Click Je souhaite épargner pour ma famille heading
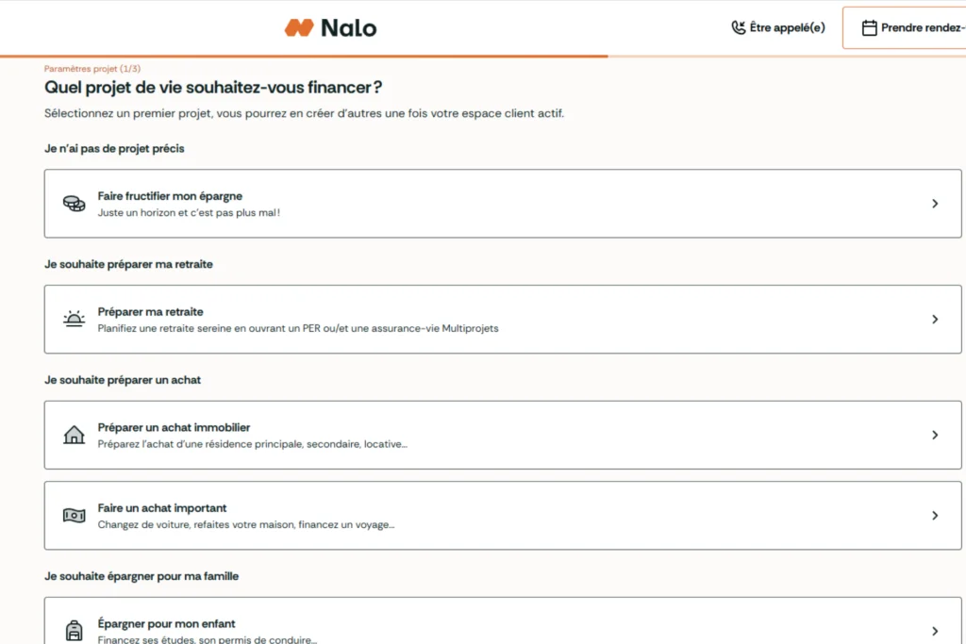Viewport: 966px width, 644px height. click(x=142, y=576)
